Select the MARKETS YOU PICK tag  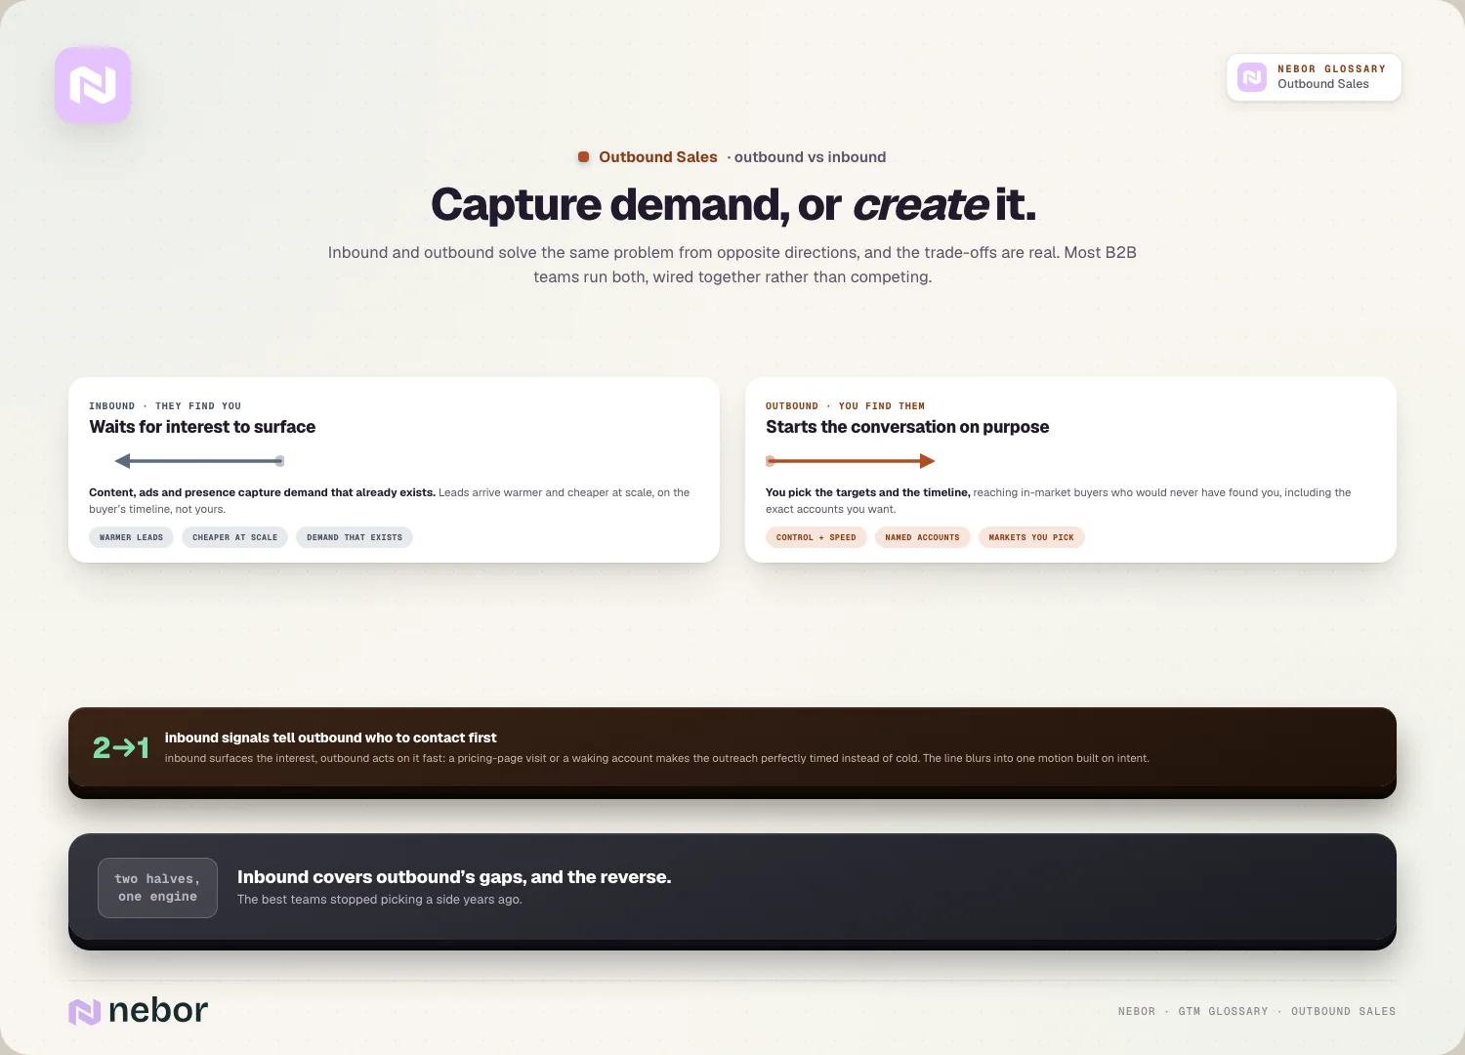(1031, 537)
